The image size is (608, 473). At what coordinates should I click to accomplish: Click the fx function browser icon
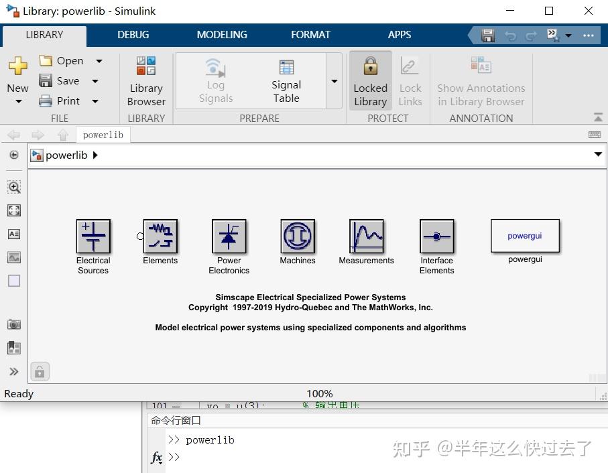[156, 457]
